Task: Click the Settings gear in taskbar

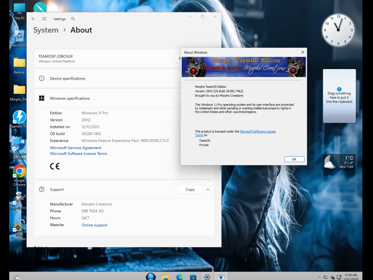Action: click(x=207, y=277)
